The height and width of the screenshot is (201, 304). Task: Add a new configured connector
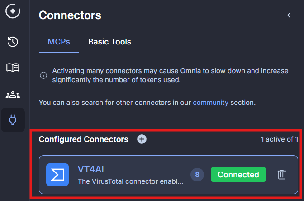(142, 139)
